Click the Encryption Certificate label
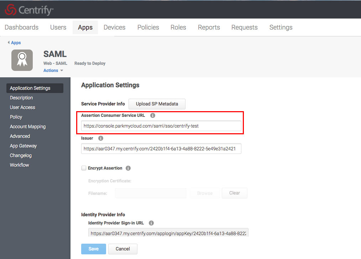 pos(110,181)
